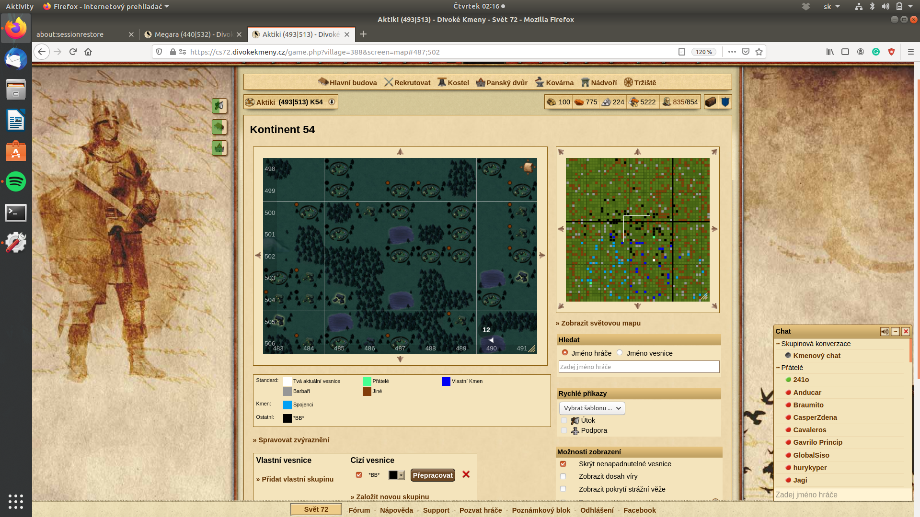Select Jméno vesnice radio button
Viewport: 920px width, 517px height.
pos(620,353)
